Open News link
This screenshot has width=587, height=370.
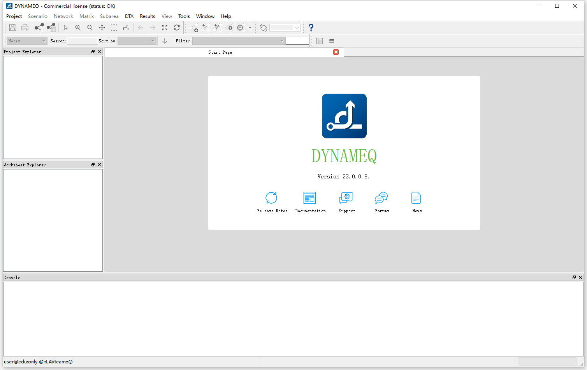[417, 202]
